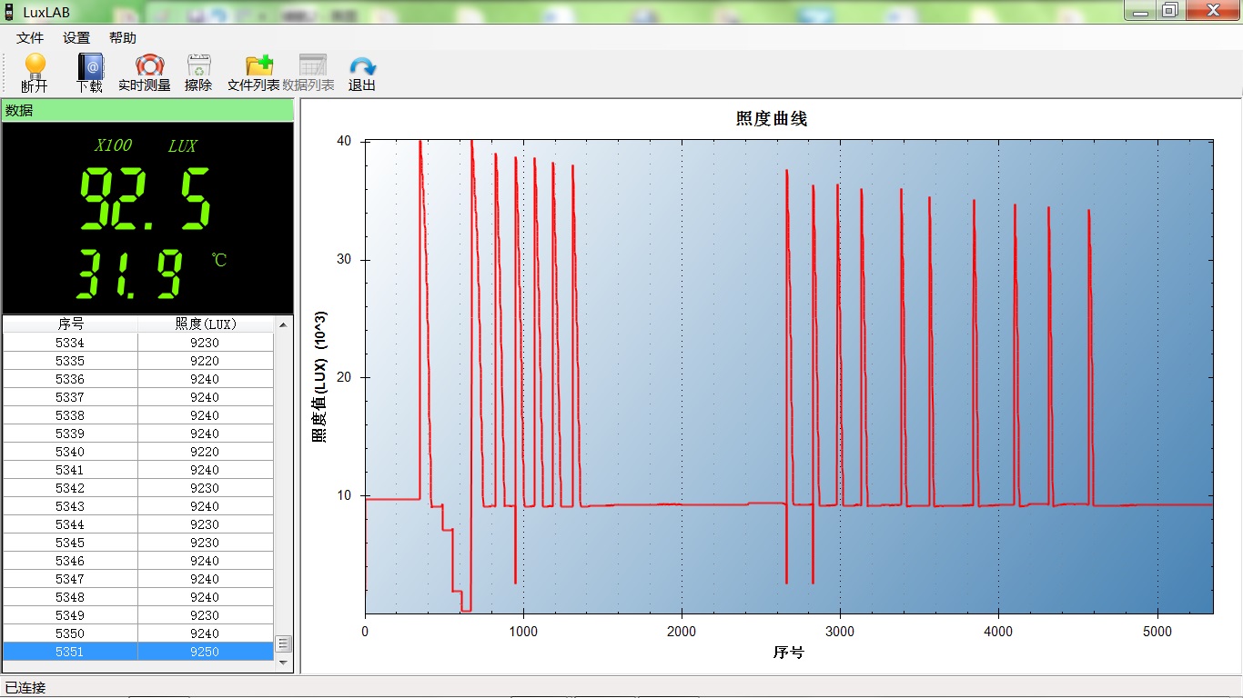Click the 照度曲线 chart title

[x=771, y=119]
